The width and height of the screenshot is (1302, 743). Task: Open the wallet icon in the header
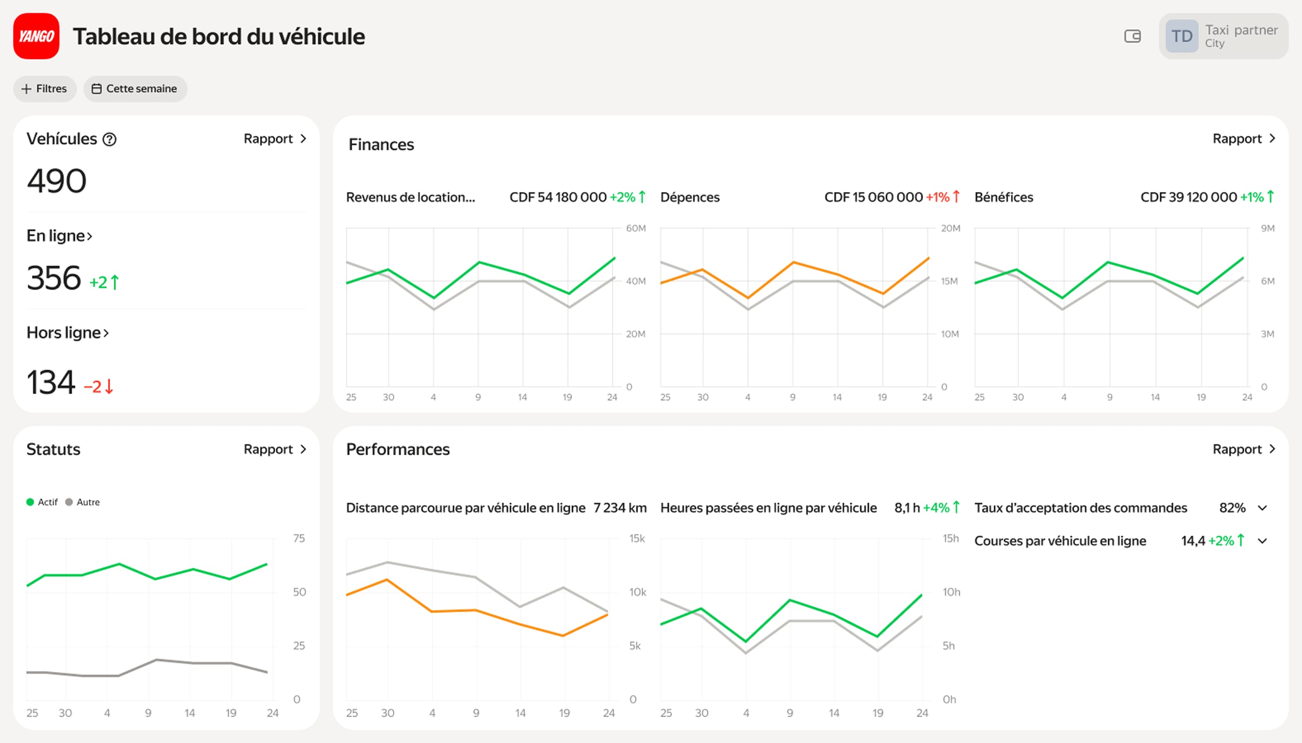1132,37
